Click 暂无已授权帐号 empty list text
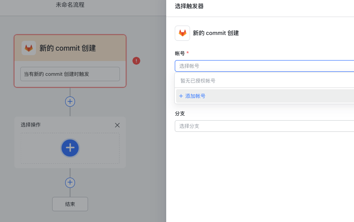Screen dimensions: 354x222 click(198, 81)
